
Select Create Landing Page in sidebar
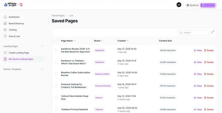click(x=19, y=53)
